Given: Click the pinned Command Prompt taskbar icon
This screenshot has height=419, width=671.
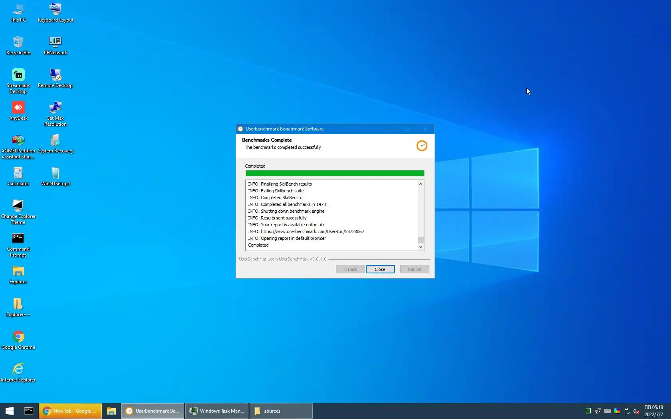Looking at the screenshot, I should (x=29, y=411).
